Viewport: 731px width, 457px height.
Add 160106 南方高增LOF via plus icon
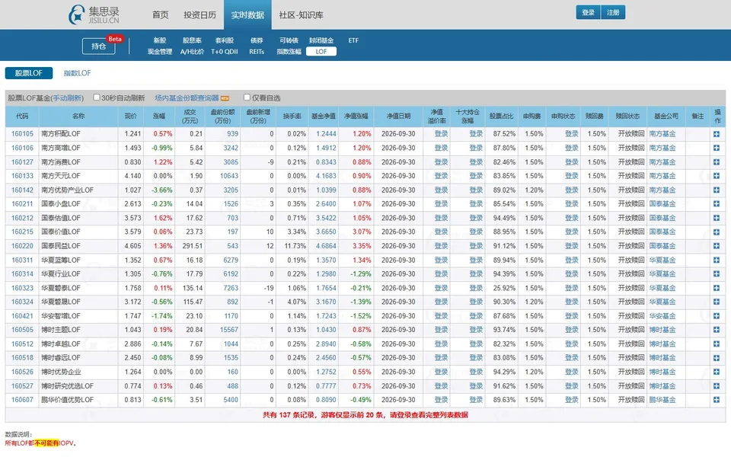coord(717,148)
